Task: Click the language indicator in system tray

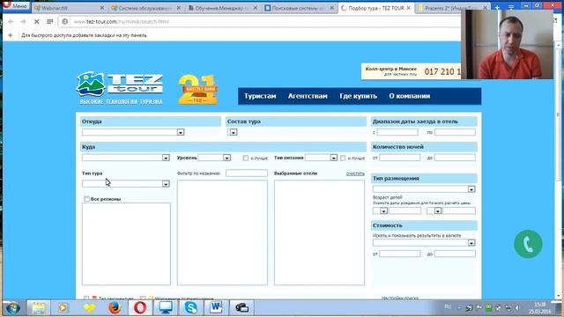Action: [448, 306]
